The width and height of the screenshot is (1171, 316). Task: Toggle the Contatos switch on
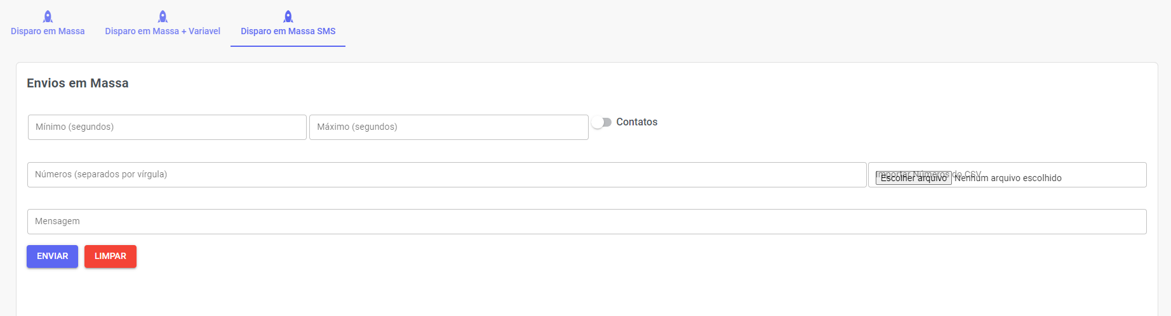point(601,122)
